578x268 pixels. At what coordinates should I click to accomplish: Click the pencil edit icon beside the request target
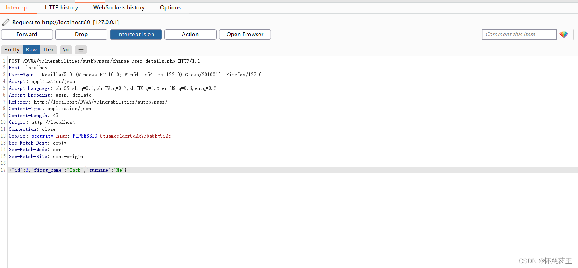[5, 22]
